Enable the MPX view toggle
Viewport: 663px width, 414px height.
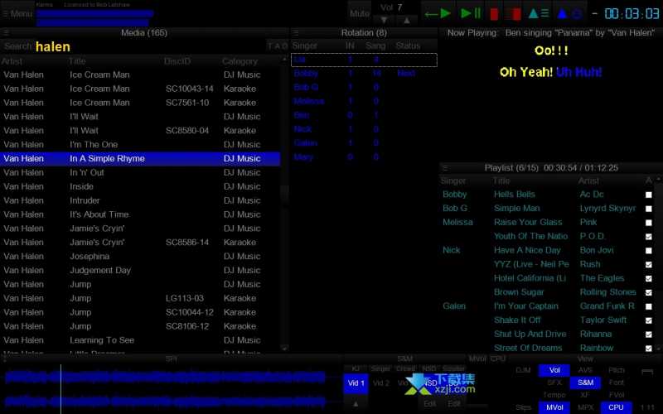coord(585,407)
